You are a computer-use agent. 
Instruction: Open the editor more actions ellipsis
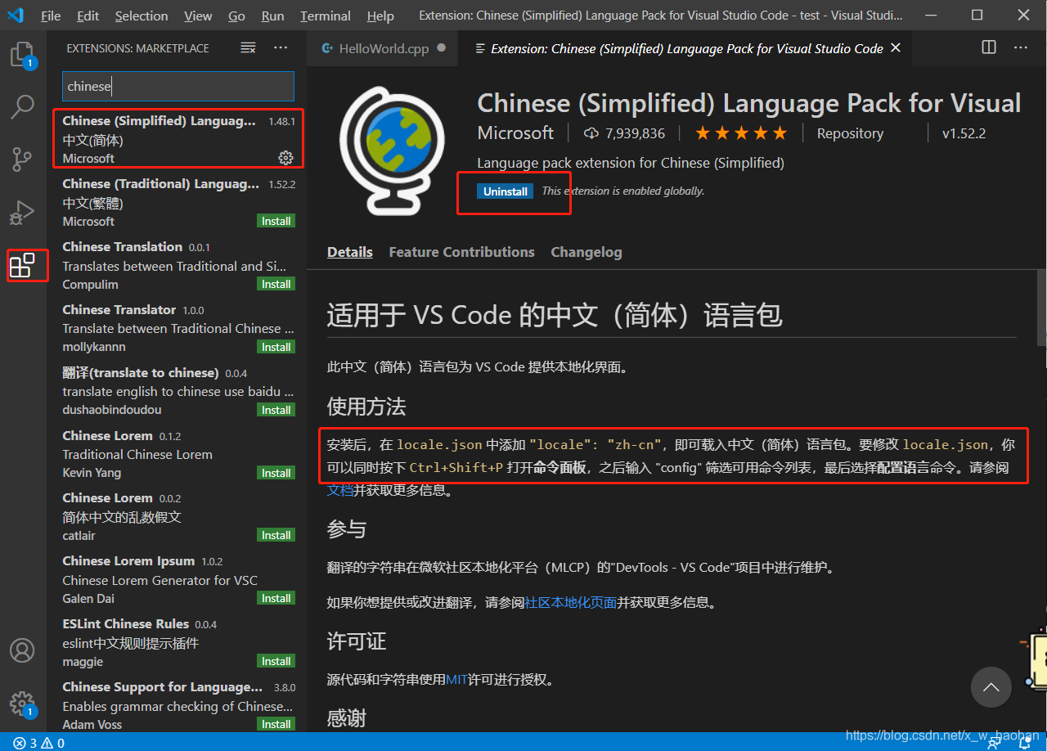coord(1021,47)
